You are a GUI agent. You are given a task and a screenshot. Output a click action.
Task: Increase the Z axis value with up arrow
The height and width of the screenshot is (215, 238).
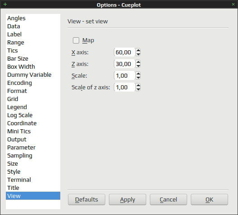click(138, 62)
